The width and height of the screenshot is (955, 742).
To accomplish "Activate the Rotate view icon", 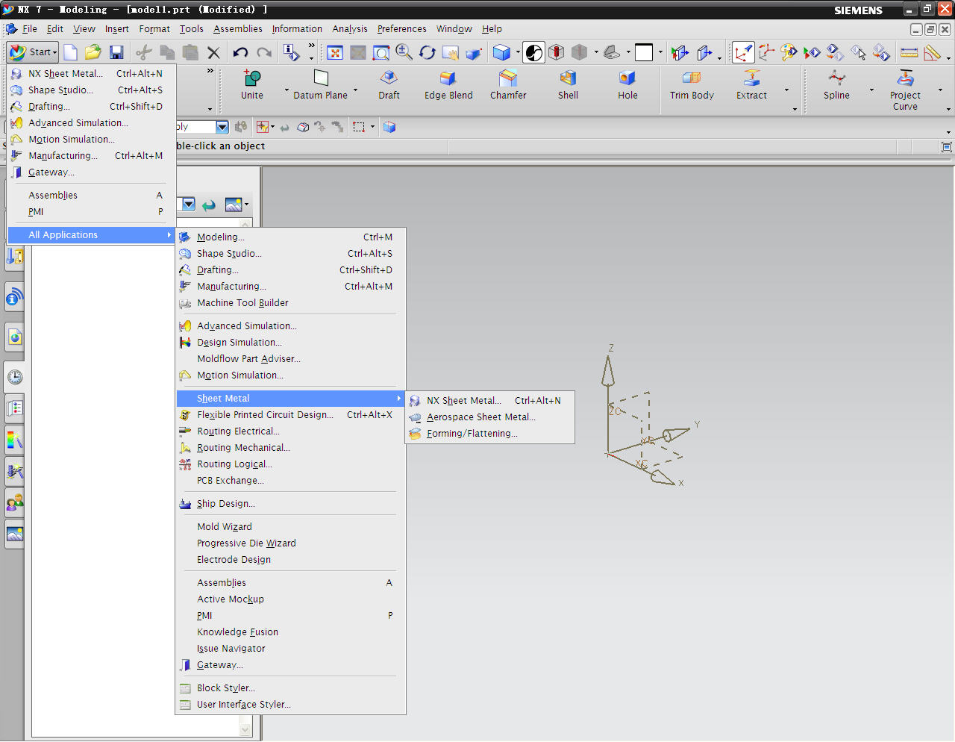I will [428, 52].
